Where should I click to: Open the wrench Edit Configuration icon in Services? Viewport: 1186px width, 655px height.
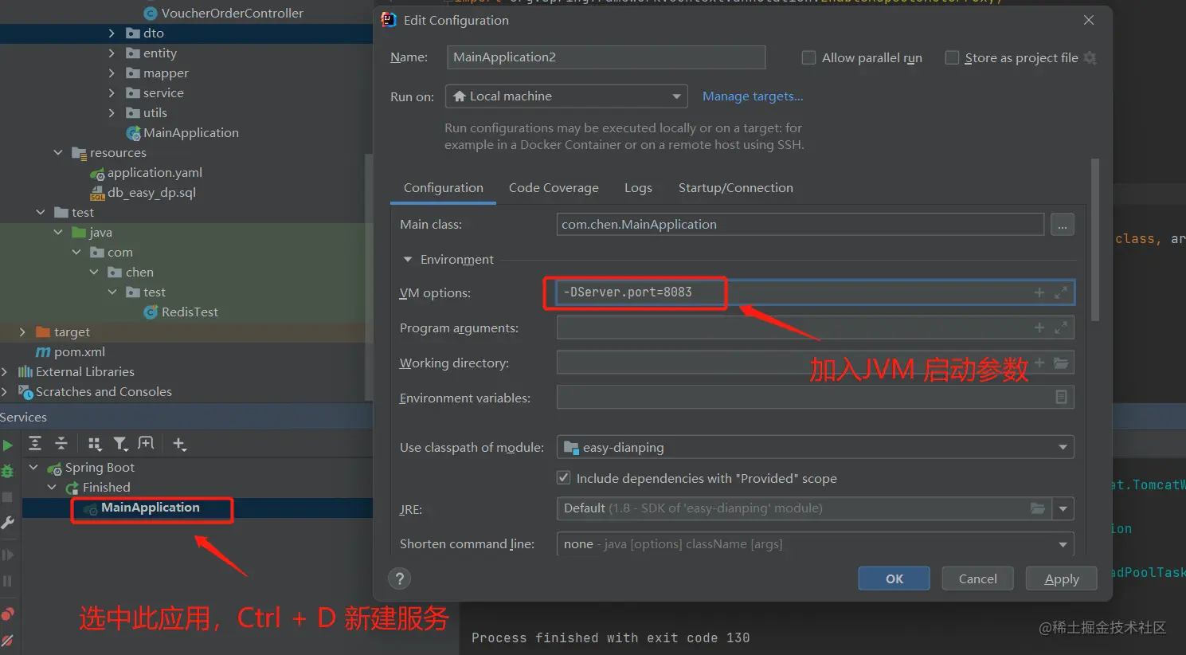(x=7, y=523)
